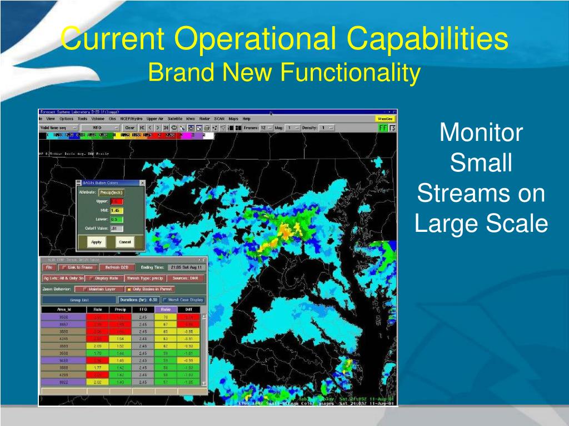The width and height of the screenshot is (569, 426).
Task: Click BASIN Button Colors window menu icon
Action: pos(78,183)
